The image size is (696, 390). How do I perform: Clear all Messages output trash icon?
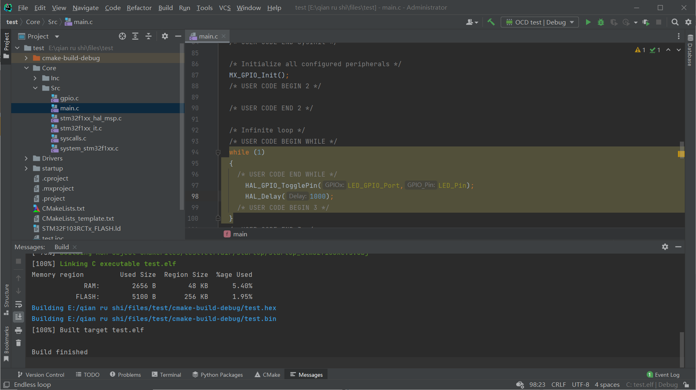click(x=18, y=343)
